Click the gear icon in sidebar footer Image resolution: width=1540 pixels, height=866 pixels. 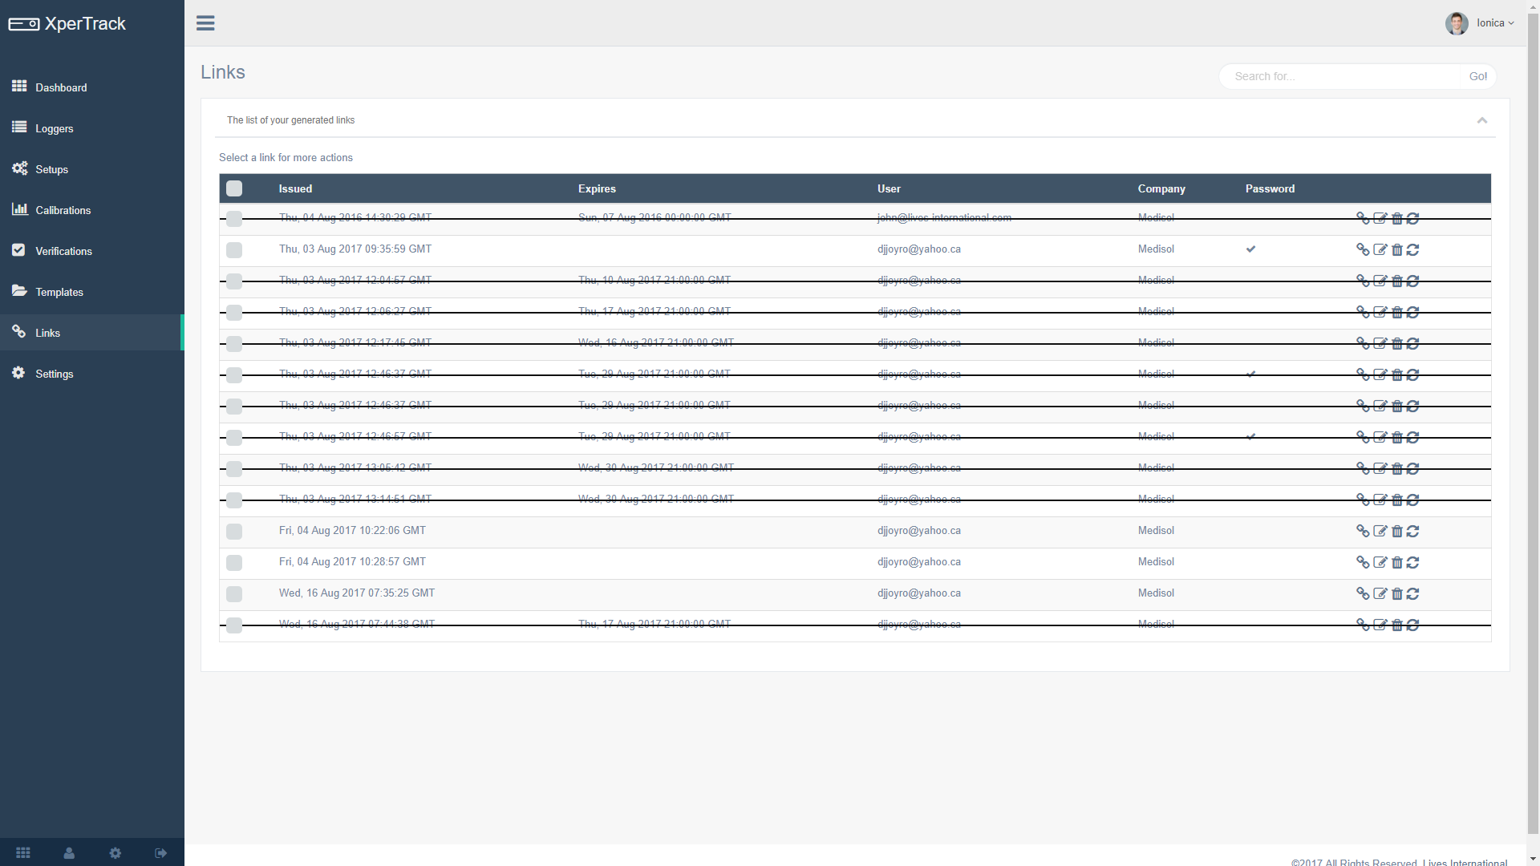tap(115, 853)
